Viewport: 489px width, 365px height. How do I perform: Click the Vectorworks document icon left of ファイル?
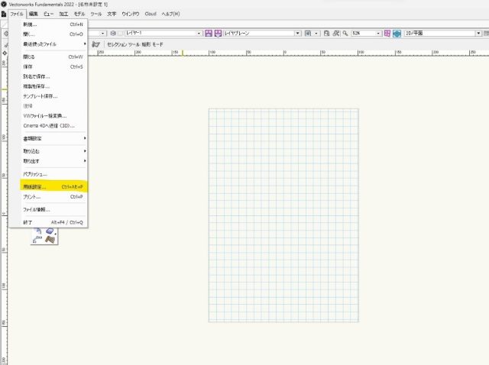click(4, 14)
